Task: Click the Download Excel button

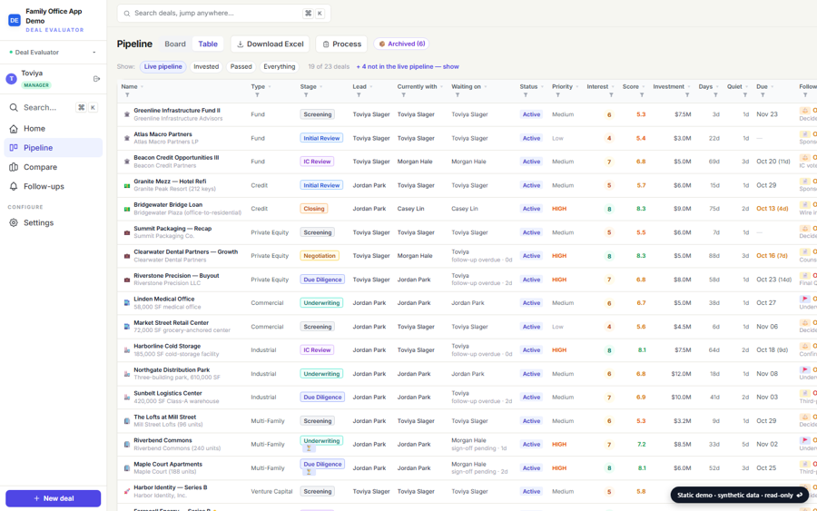Action: coord(270,44)
